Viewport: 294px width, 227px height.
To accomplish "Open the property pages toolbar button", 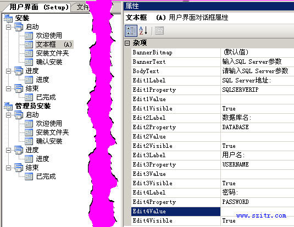I will [159, 31].
